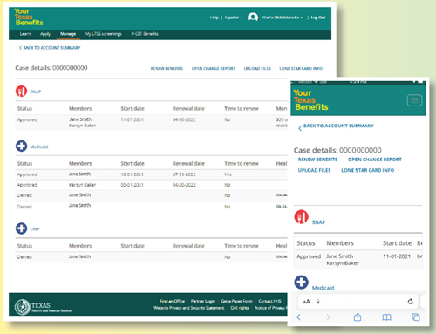The height and width of the screenshot is (334, 436).
Task: Click Open Change Report in desktop view
Action: click(x=214, y=69)
